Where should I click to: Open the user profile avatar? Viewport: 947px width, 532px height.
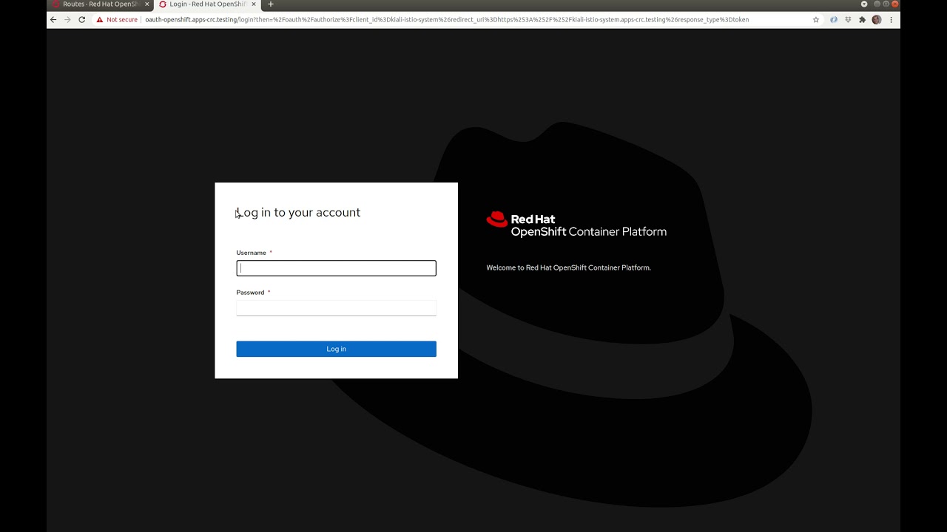coord(877,20)
